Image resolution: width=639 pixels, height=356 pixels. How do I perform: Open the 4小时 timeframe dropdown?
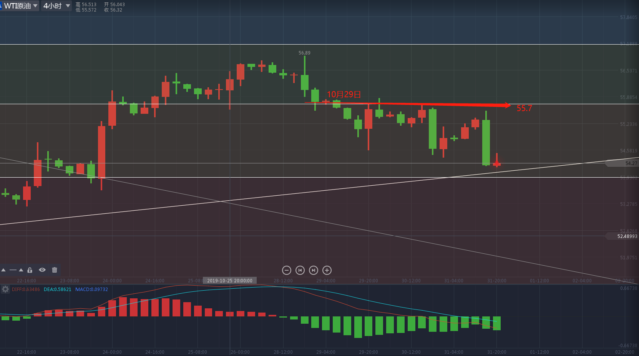(x=56, y=6)
